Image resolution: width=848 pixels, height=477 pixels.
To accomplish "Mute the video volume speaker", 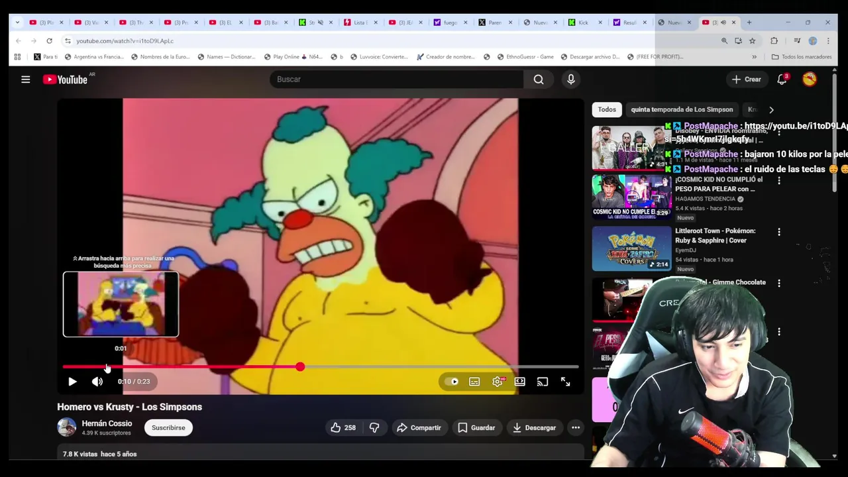I will pos(97,382).
